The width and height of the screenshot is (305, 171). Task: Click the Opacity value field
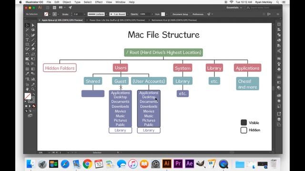[145, 14]
